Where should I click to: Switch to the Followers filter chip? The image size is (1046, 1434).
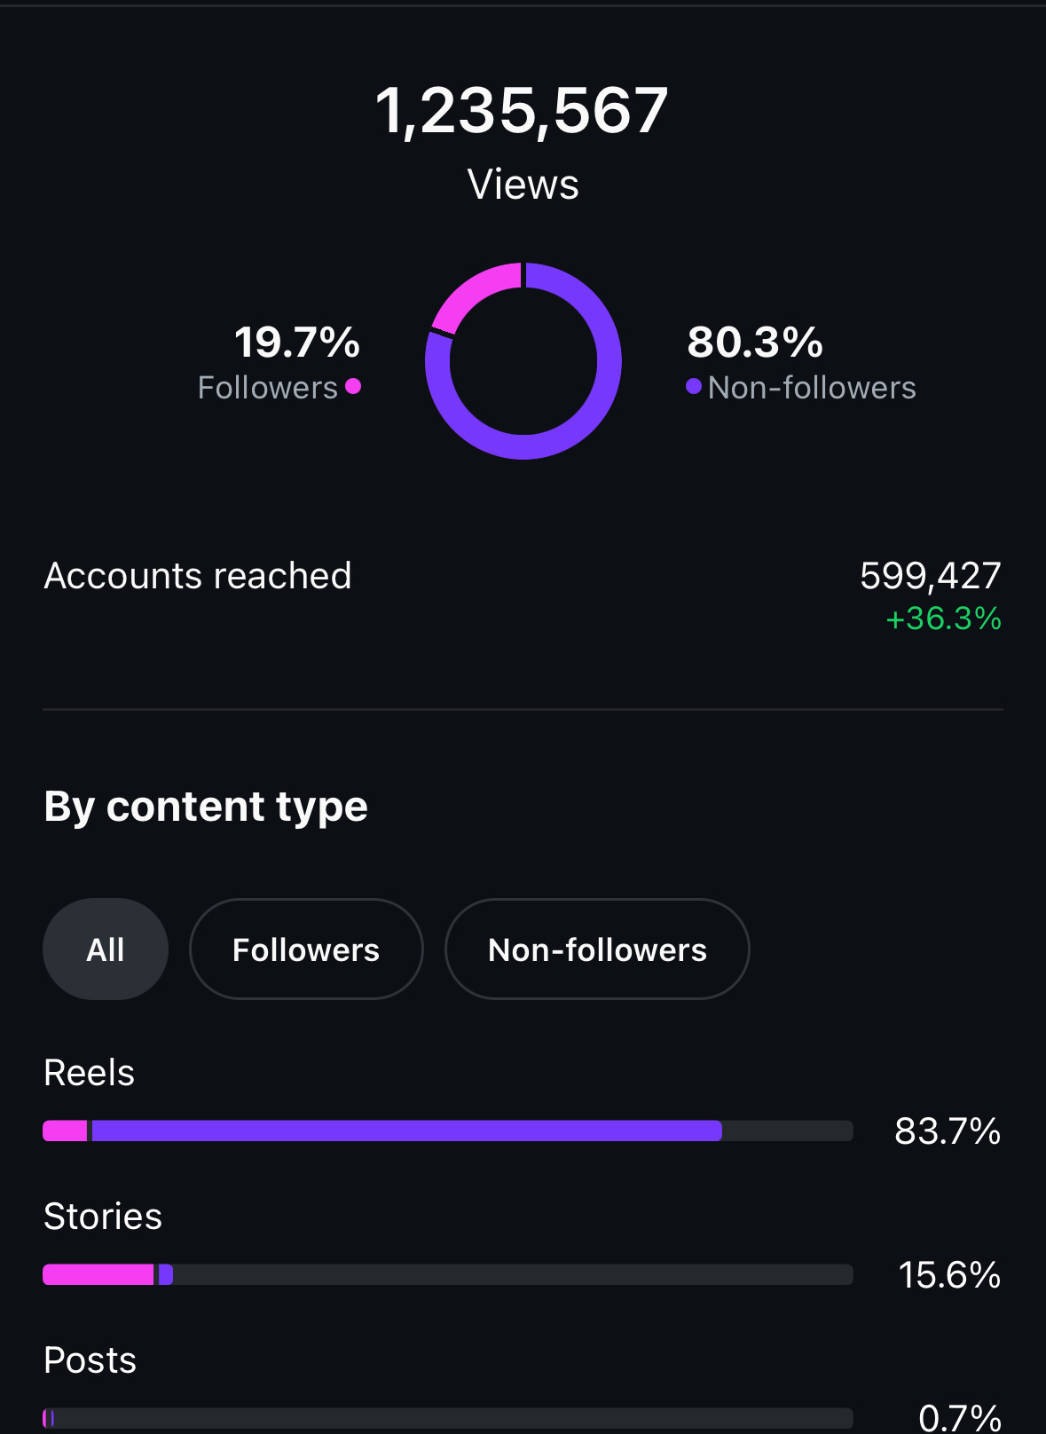306,949
